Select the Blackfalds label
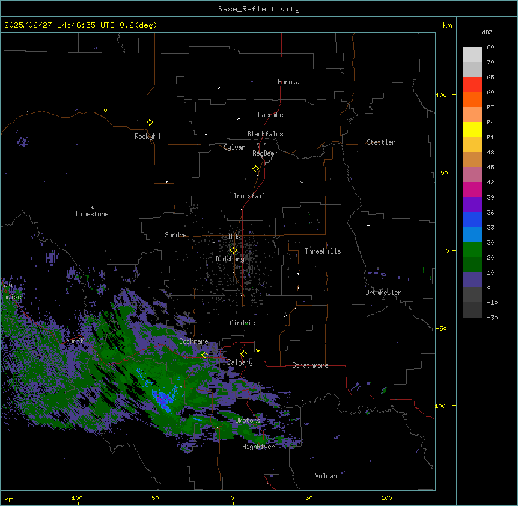This screenshot has height=506, width=518. 265,134
